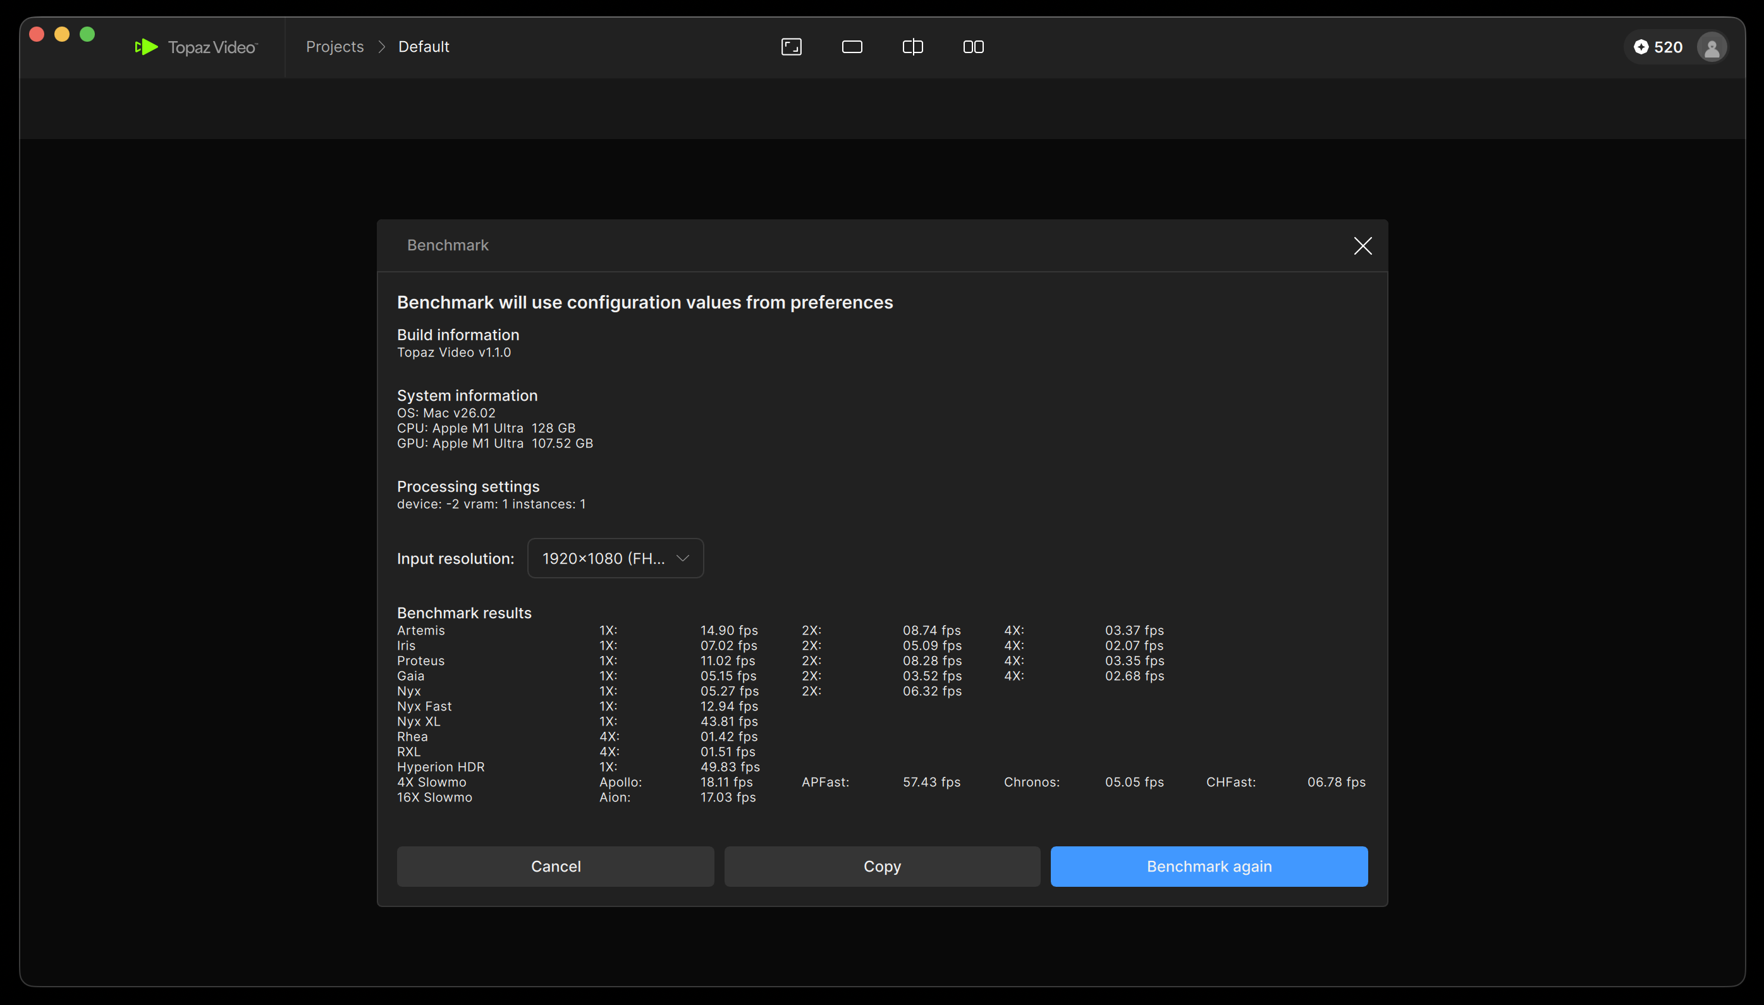Viewport: 1764px width, 1005px height.
Task: Click the breadcrumb chevron separator
Action: coord(381,47)
